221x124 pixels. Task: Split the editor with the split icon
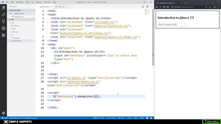pyautogui.click(x=147, y=7)
